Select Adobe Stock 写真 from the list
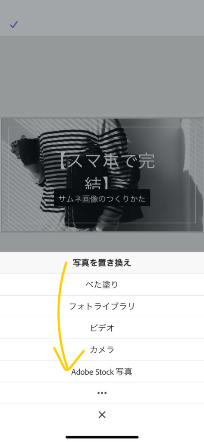204x442 pixels. tap(102, 372)
